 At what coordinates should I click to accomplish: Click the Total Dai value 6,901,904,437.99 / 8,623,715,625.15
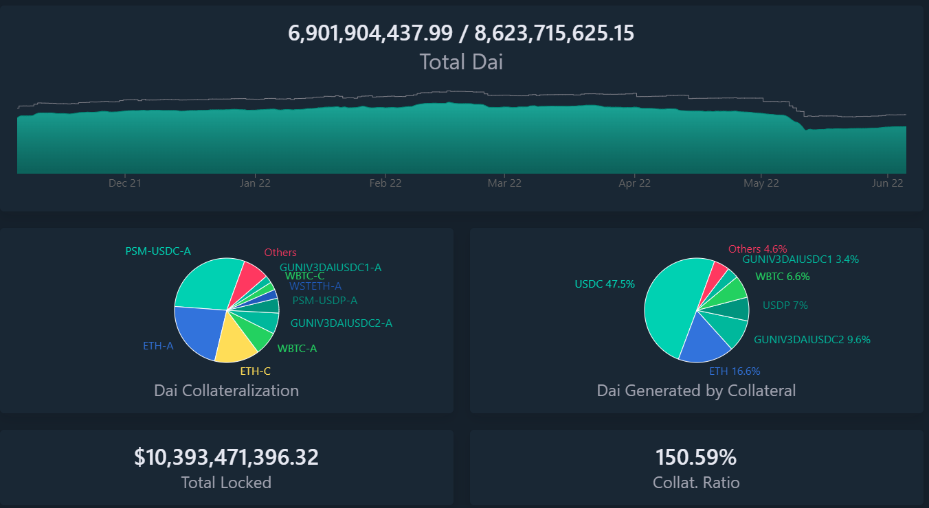[461, 33]
